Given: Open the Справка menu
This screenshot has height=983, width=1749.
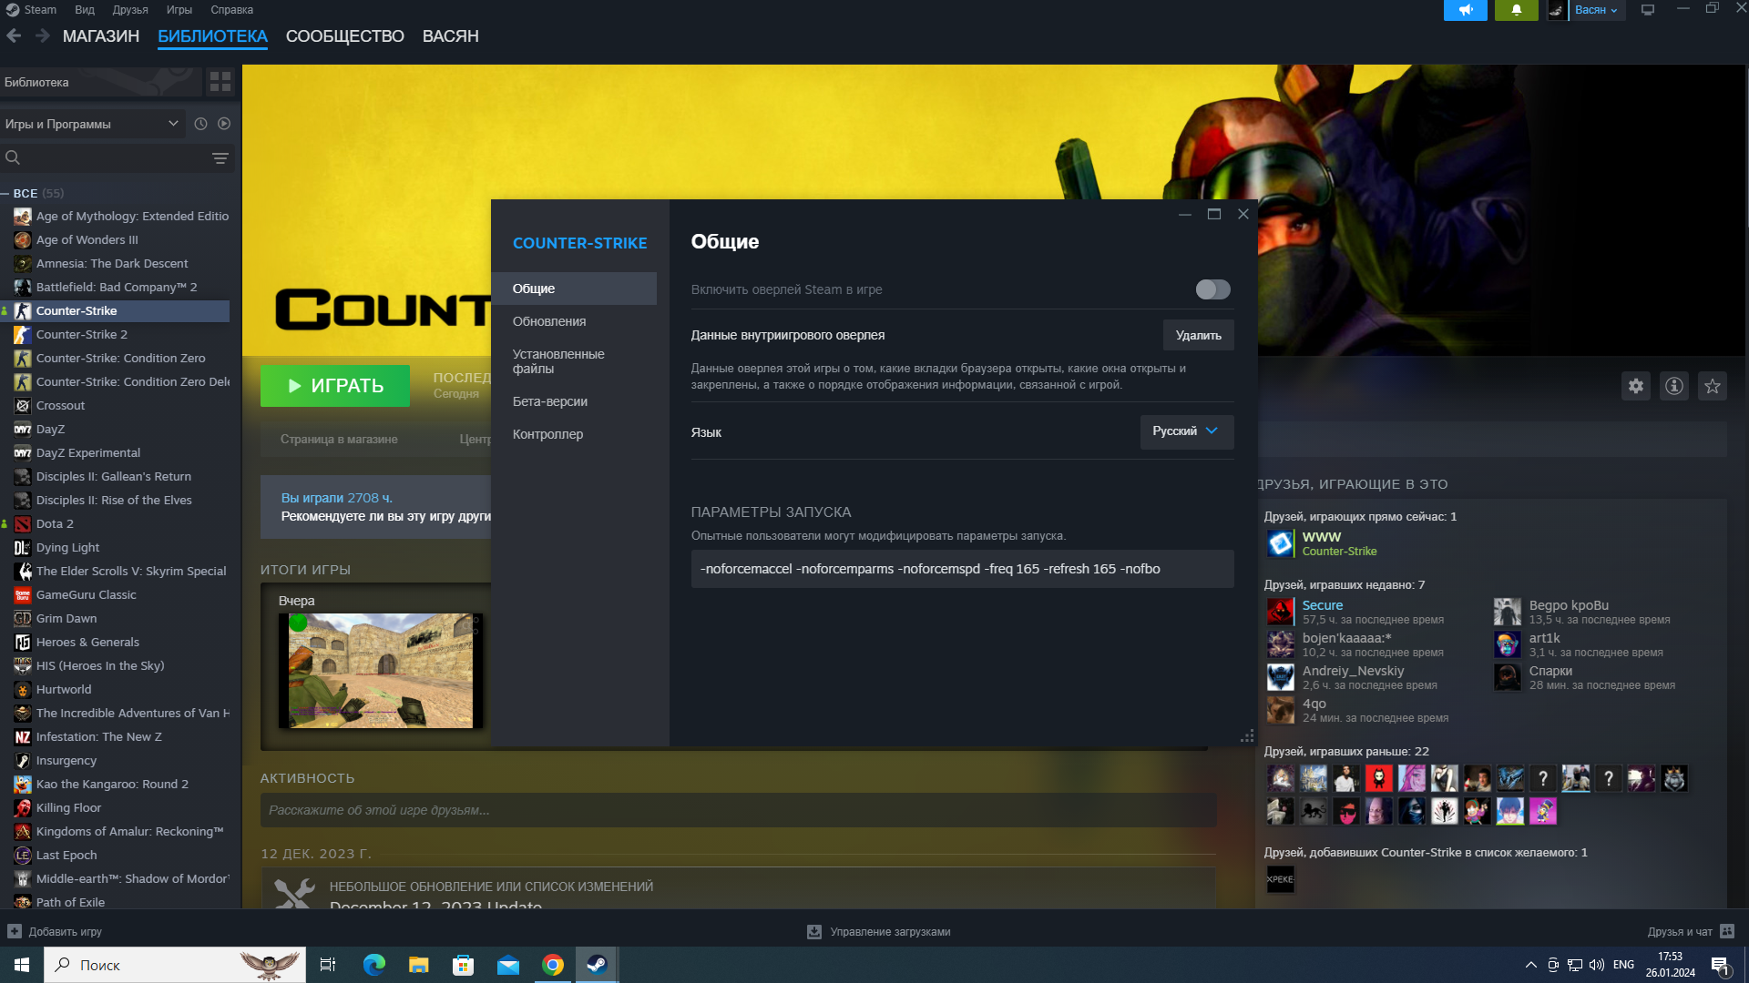Looking at the screenshot, I should [232, 10].
